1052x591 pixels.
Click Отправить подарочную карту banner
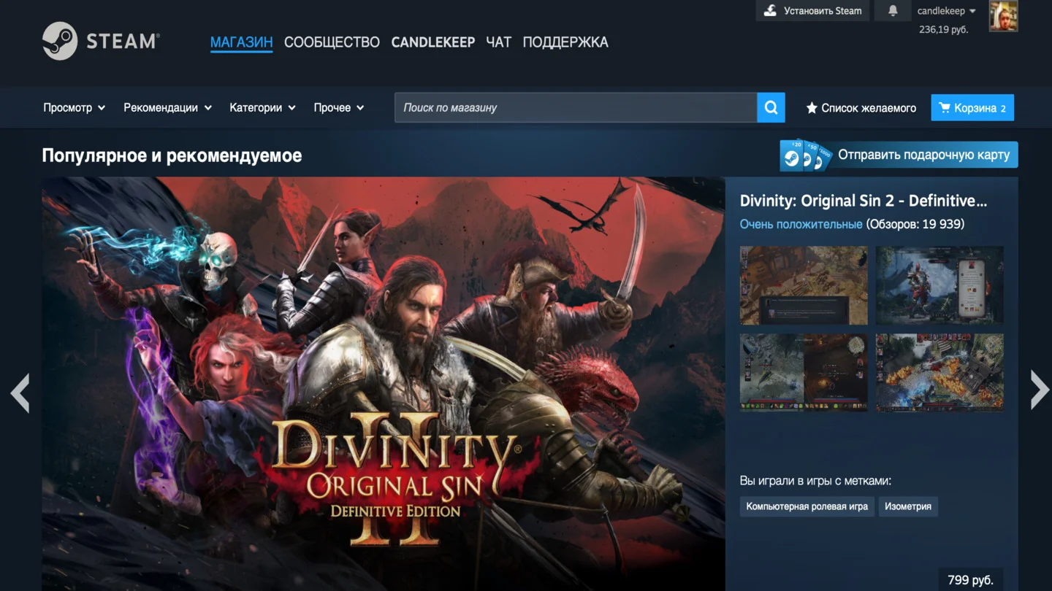[x=899, y=155]
